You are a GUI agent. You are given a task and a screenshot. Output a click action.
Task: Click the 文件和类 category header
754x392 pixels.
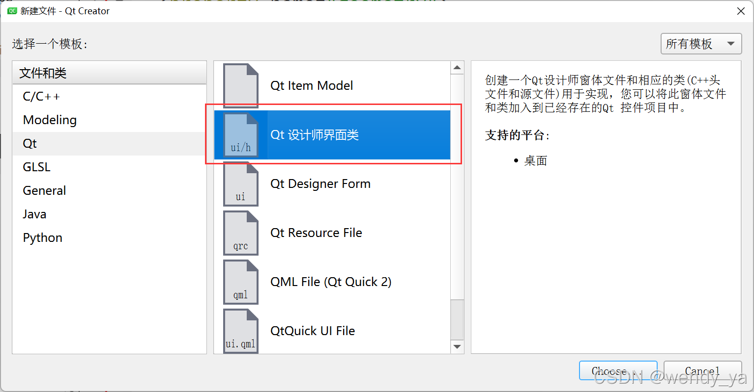109,73
